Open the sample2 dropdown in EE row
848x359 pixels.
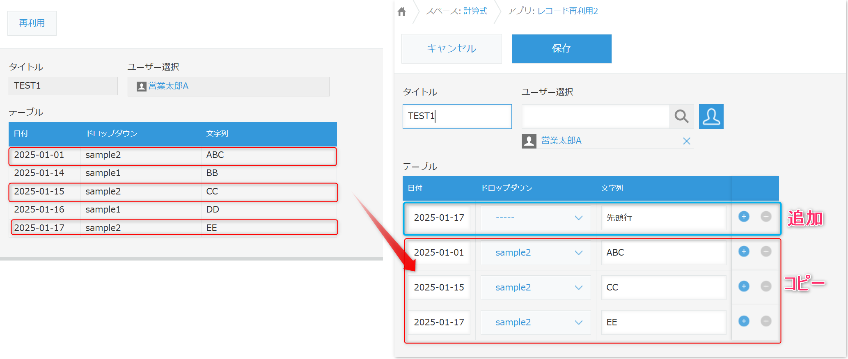tap(536, 322)
